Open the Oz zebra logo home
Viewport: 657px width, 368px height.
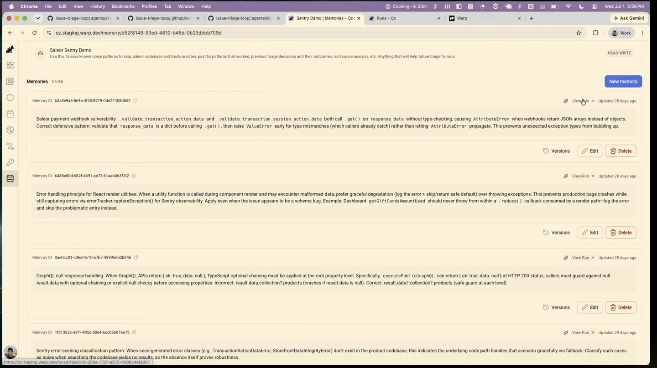coord(10,49)
